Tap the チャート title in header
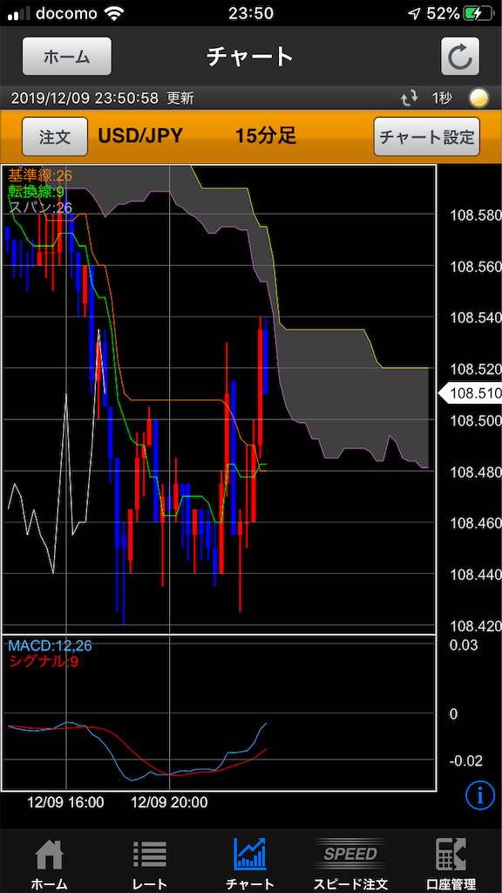The height and width of the screenshot is (893, 502). [250, 57]
